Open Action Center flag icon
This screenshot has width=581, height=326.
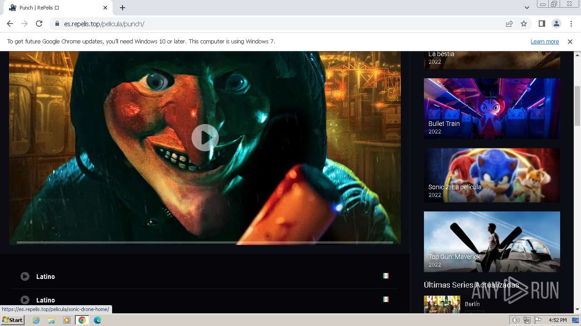[x=538, y=320]
